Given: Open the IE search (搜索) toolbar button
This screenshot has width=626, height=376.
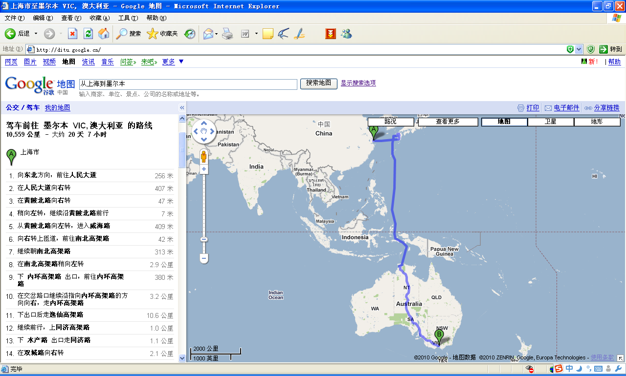Looking at the screenshot, I should [129, 34].
